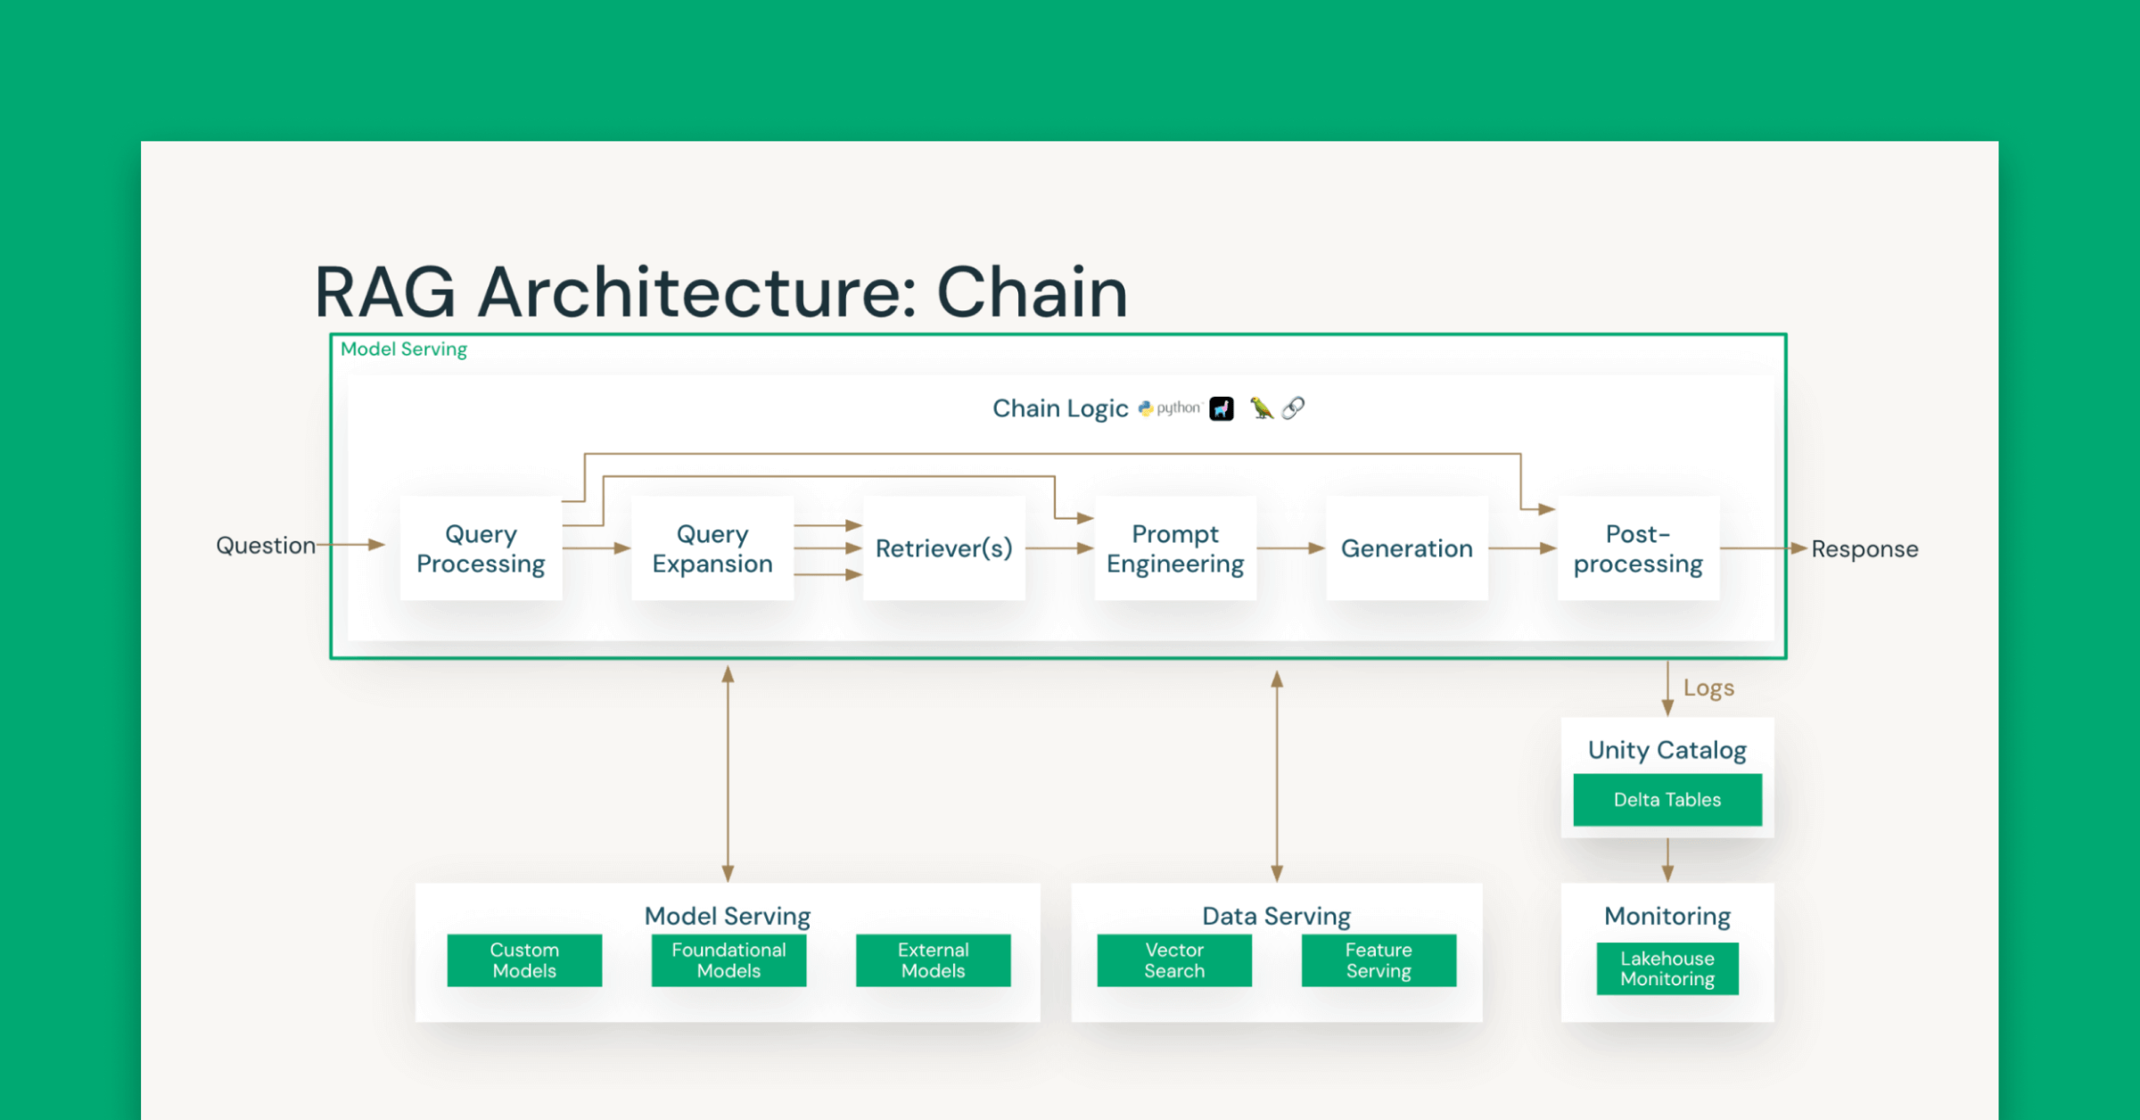Select the Post-processing box
Screen dimensions: 2140x1120
pyautogui.click(x=1638, y=548)
